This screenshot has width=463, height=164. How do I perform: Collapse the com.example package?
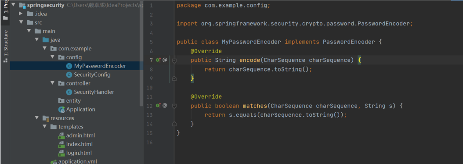click(45, 48)
